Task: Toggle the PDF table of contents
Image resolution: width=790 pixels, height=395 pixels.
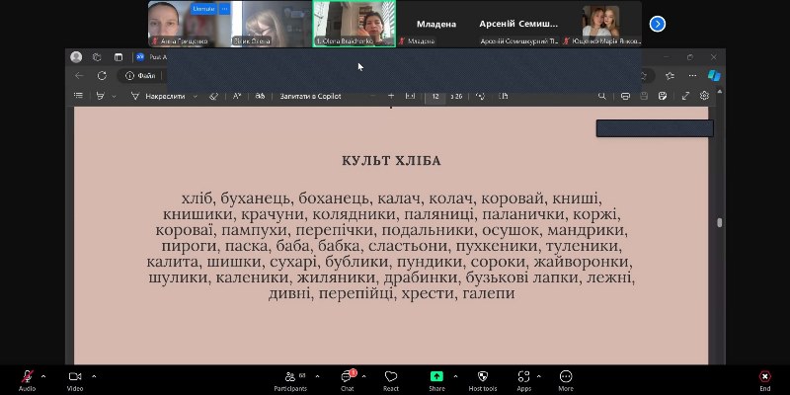Action: coord(78,96)
